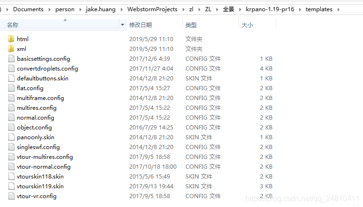Select the folder name xml

[x=22, y=49]
